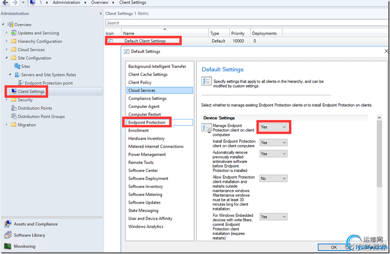The image size is (390, 254).
Task: Click the Hierarchy Configuration folder icon
Action: coord(14,41)
